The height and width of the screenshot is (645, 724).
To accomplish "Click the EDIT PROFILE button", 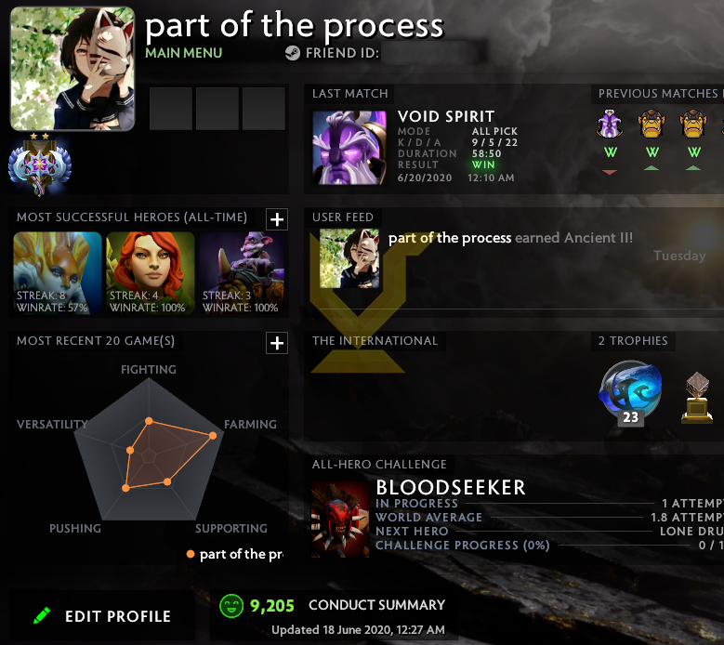I will [101, 616].
